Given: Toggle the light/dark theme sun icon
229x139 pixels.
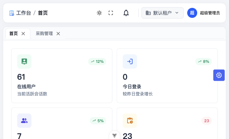Looking at the screenshot, I should coord(99,13).
